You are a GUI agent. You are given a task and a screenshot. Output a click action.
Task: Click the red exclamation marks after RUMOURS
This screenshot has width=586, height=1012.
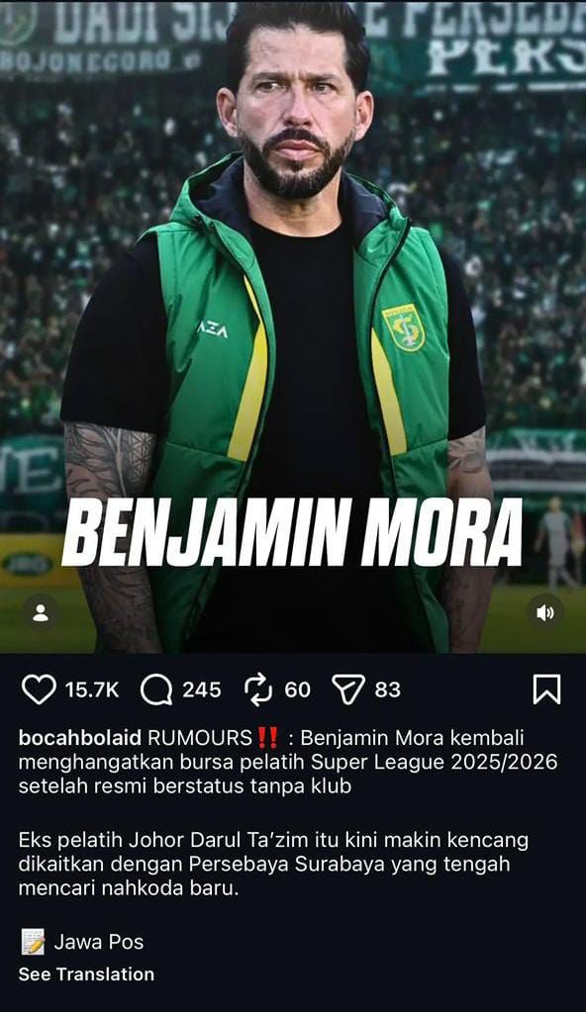click(267, 737)
